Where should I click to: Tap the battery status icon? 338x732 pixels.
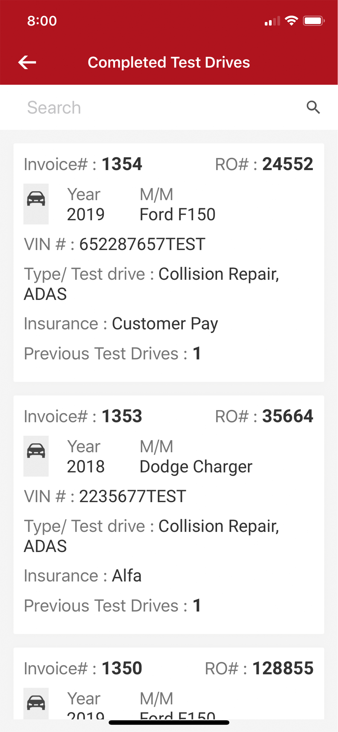(314, 21)
